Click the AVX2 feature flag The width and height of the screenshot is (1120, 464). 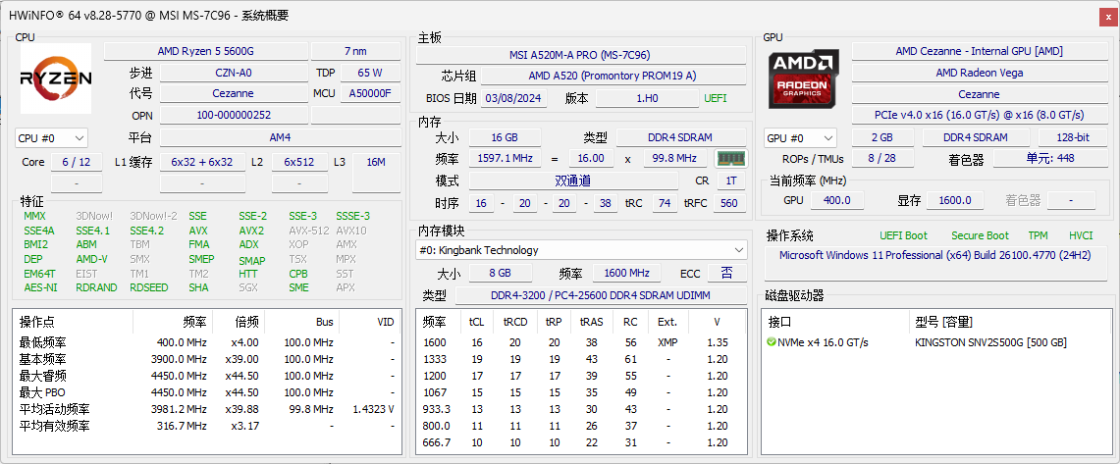pos(251,231)
